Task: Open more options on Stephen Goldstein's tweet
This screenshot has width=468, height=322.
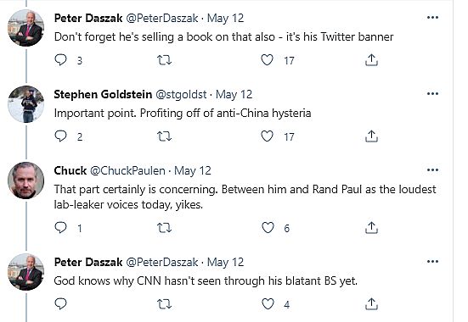Action: [432, 94]
